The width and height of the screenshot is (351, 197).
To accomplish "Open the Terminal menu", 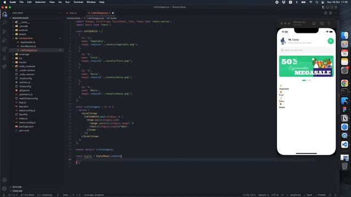I will [78, 2].
